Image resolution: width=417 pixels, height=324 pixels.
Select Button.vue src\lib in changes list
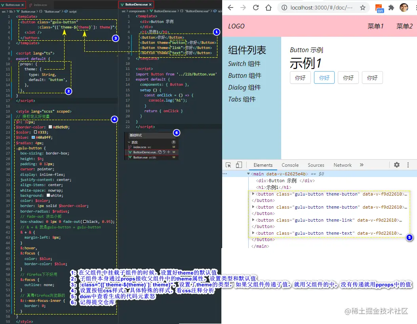coord(151,157)
